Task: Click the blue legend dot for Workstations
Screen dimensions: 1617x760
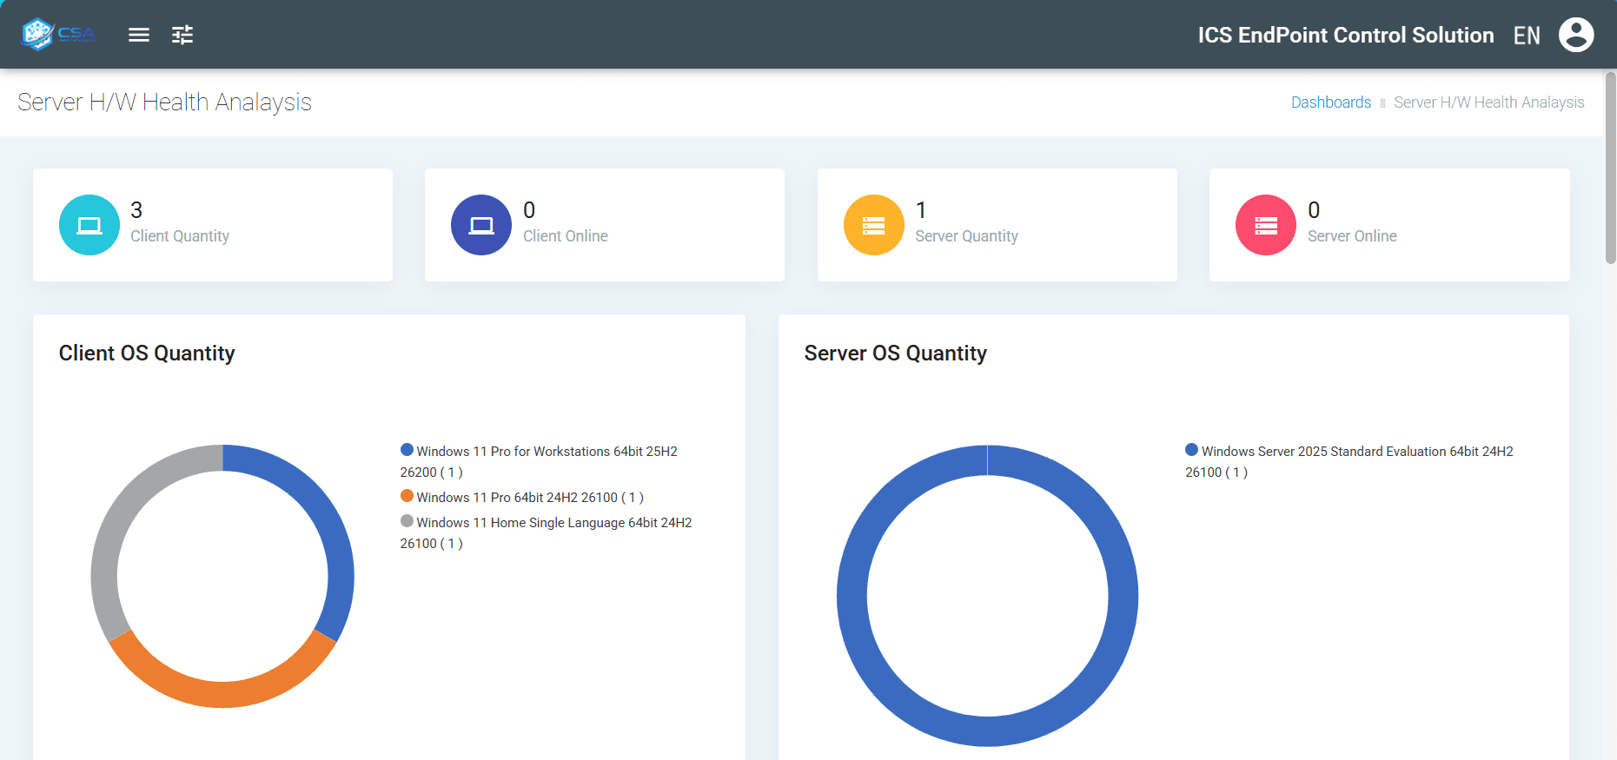Action: (x=407, y=450)
